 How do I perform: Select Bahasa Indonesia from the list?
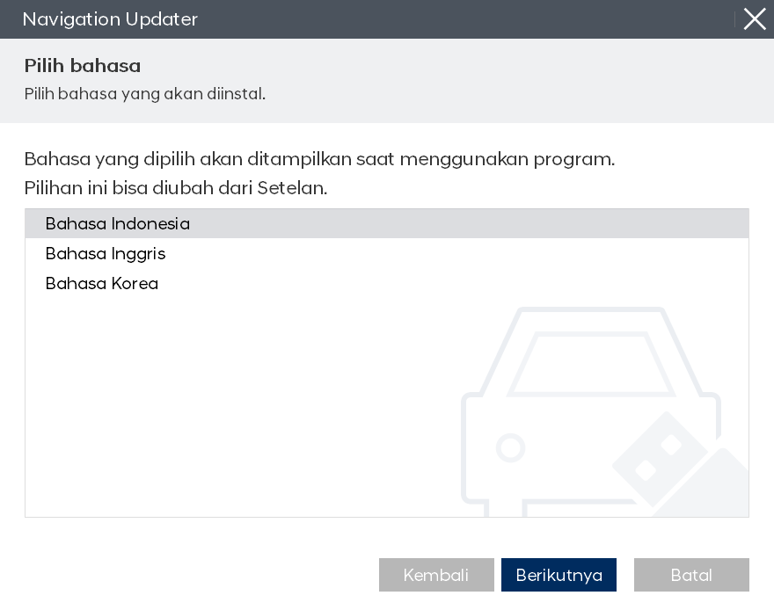click(x=118, y=224)
